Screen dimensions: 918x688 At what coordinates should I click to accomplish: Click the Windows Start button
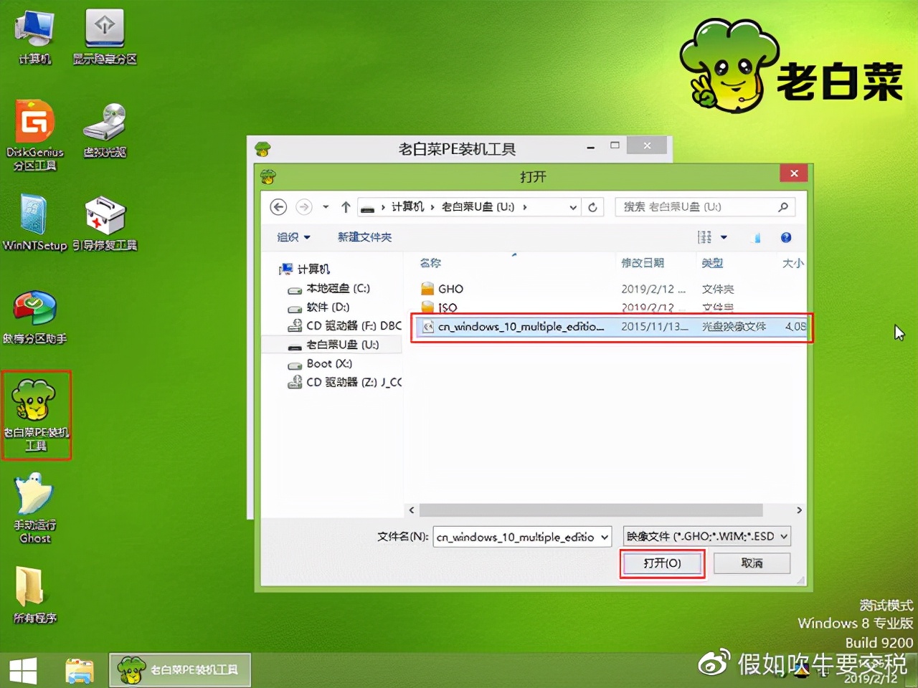coord(23,669)
